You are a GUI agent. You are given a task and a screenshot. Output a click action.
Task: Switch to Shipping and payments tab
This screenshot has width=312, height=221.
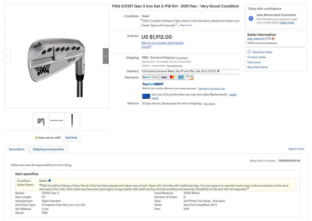48,149
